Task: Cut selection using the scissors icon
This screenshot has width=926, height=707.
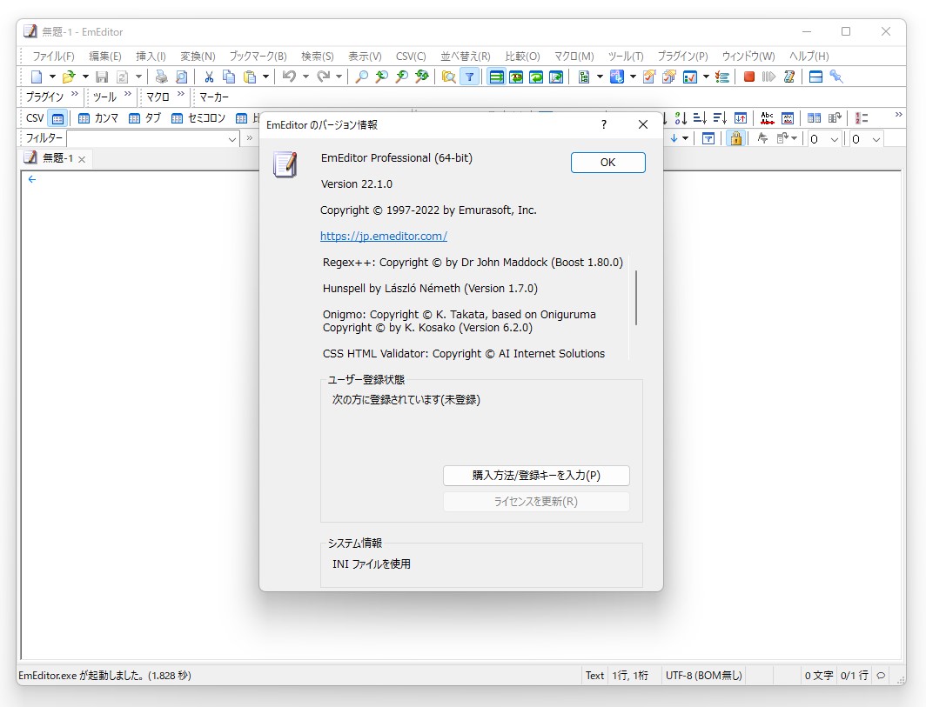Action: click(208, 77)
